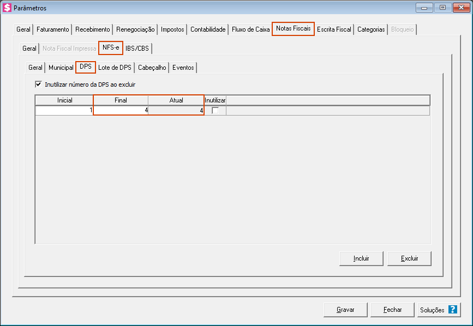
Task: Click the blue Soluções help question icon
Action: pos(452,310)
